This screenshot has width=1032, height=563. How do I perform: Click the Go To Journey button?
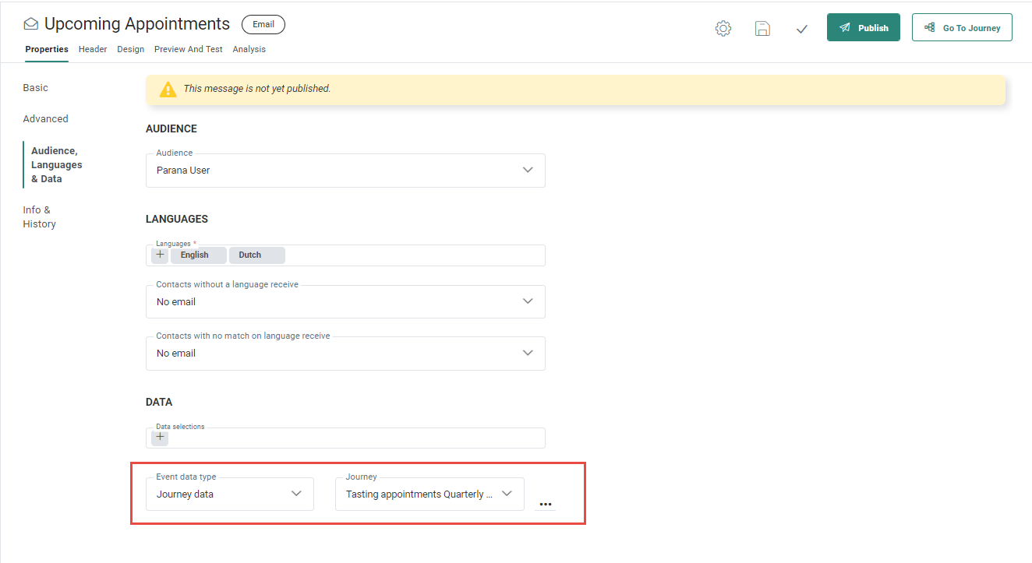[x=962, y=28]
